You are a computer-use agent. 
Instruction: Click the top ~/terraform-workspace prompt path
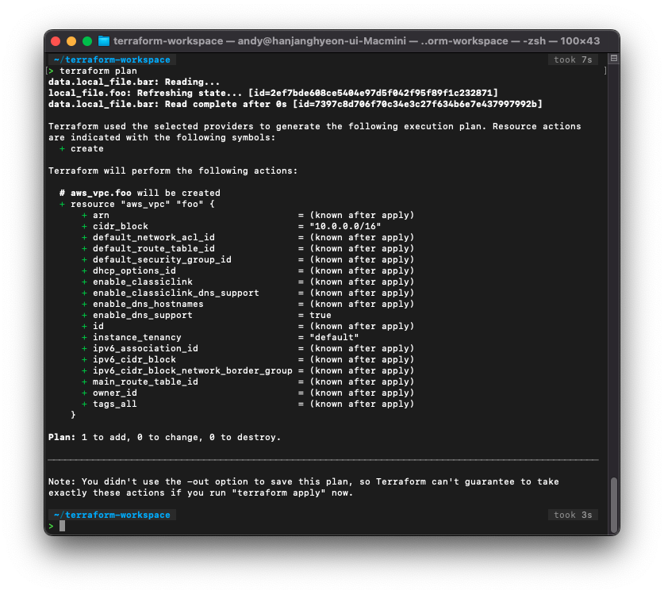[112, 59]
